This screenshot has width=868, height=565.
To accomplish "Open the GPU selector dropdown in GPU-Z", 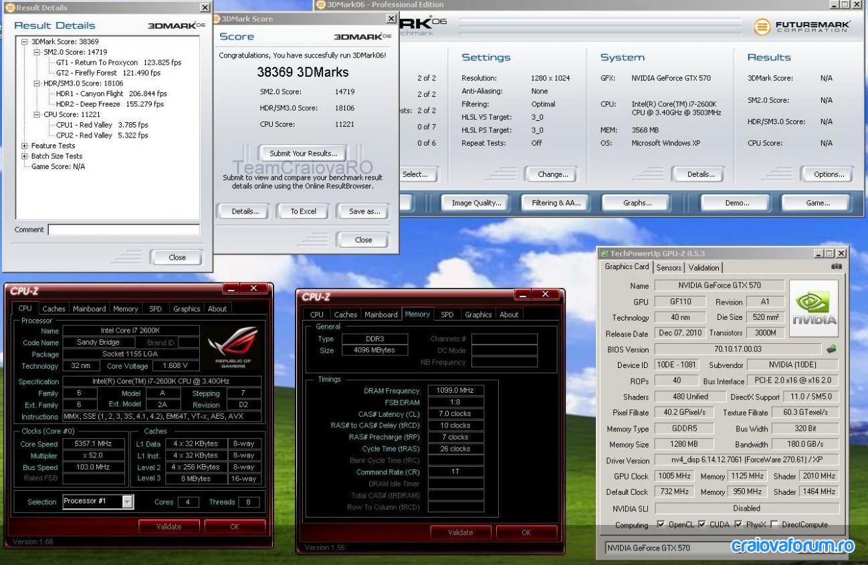I will pyautogui.click(x=722, y=548).
